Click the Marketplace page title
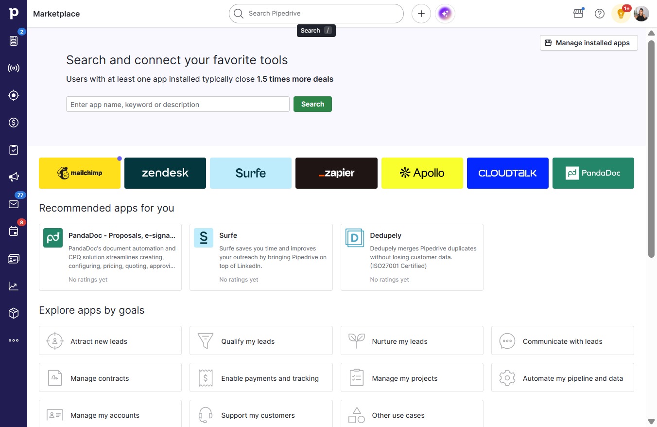The height and width of the screenshot is (427, 657). [56, 14]
